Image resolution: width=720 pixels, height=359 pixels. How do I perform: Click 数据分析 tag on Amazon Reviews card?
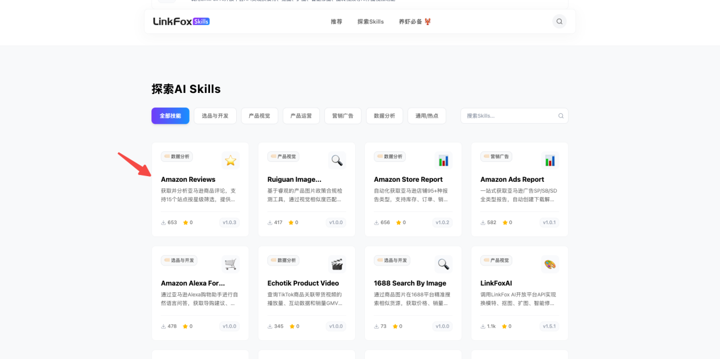[x=176, y=157]
